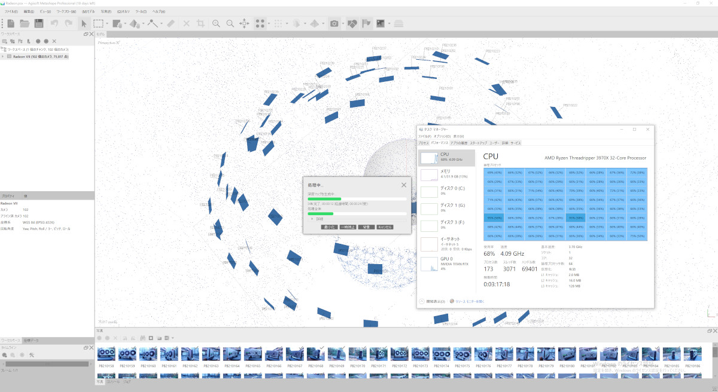The image size is (718, 392).
Task: Click the New document icon
Action: tap(11, 23)
